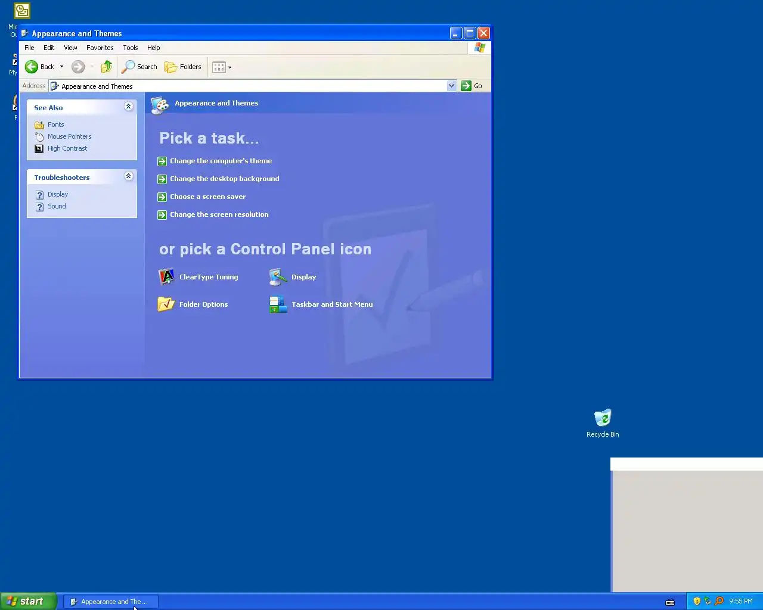Open the Fonts link
The height and width of the screenshot is (610, 763).
[x=55, y=125]
